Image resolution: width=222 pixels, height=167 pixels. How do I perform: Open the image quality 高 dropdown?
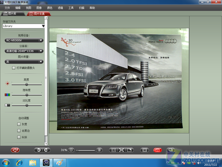coord(24,61)
